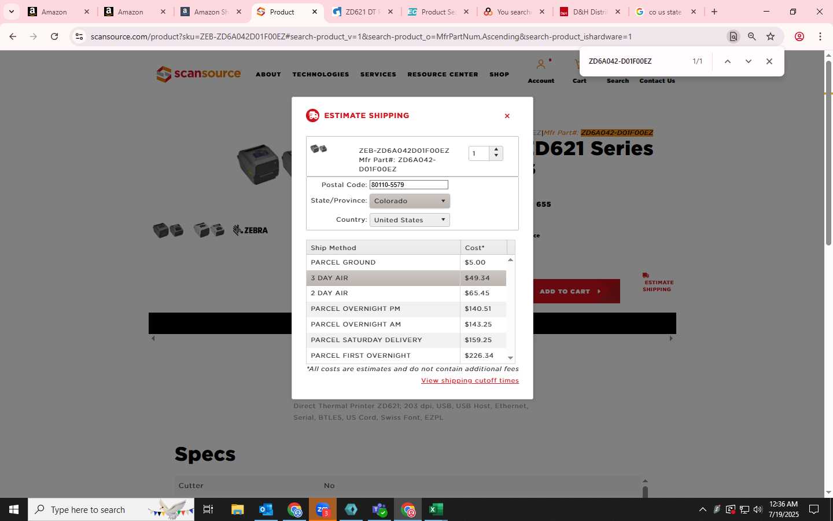Open the SERVICES menu
Image resolution: width=833 pixels, height=521 pixels.
click(378, 74)
